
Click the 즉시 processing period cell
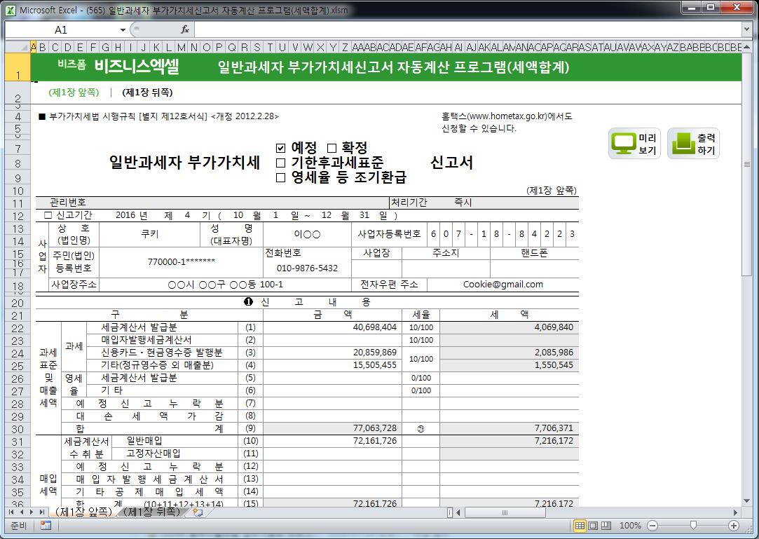(x=463, y=203)
